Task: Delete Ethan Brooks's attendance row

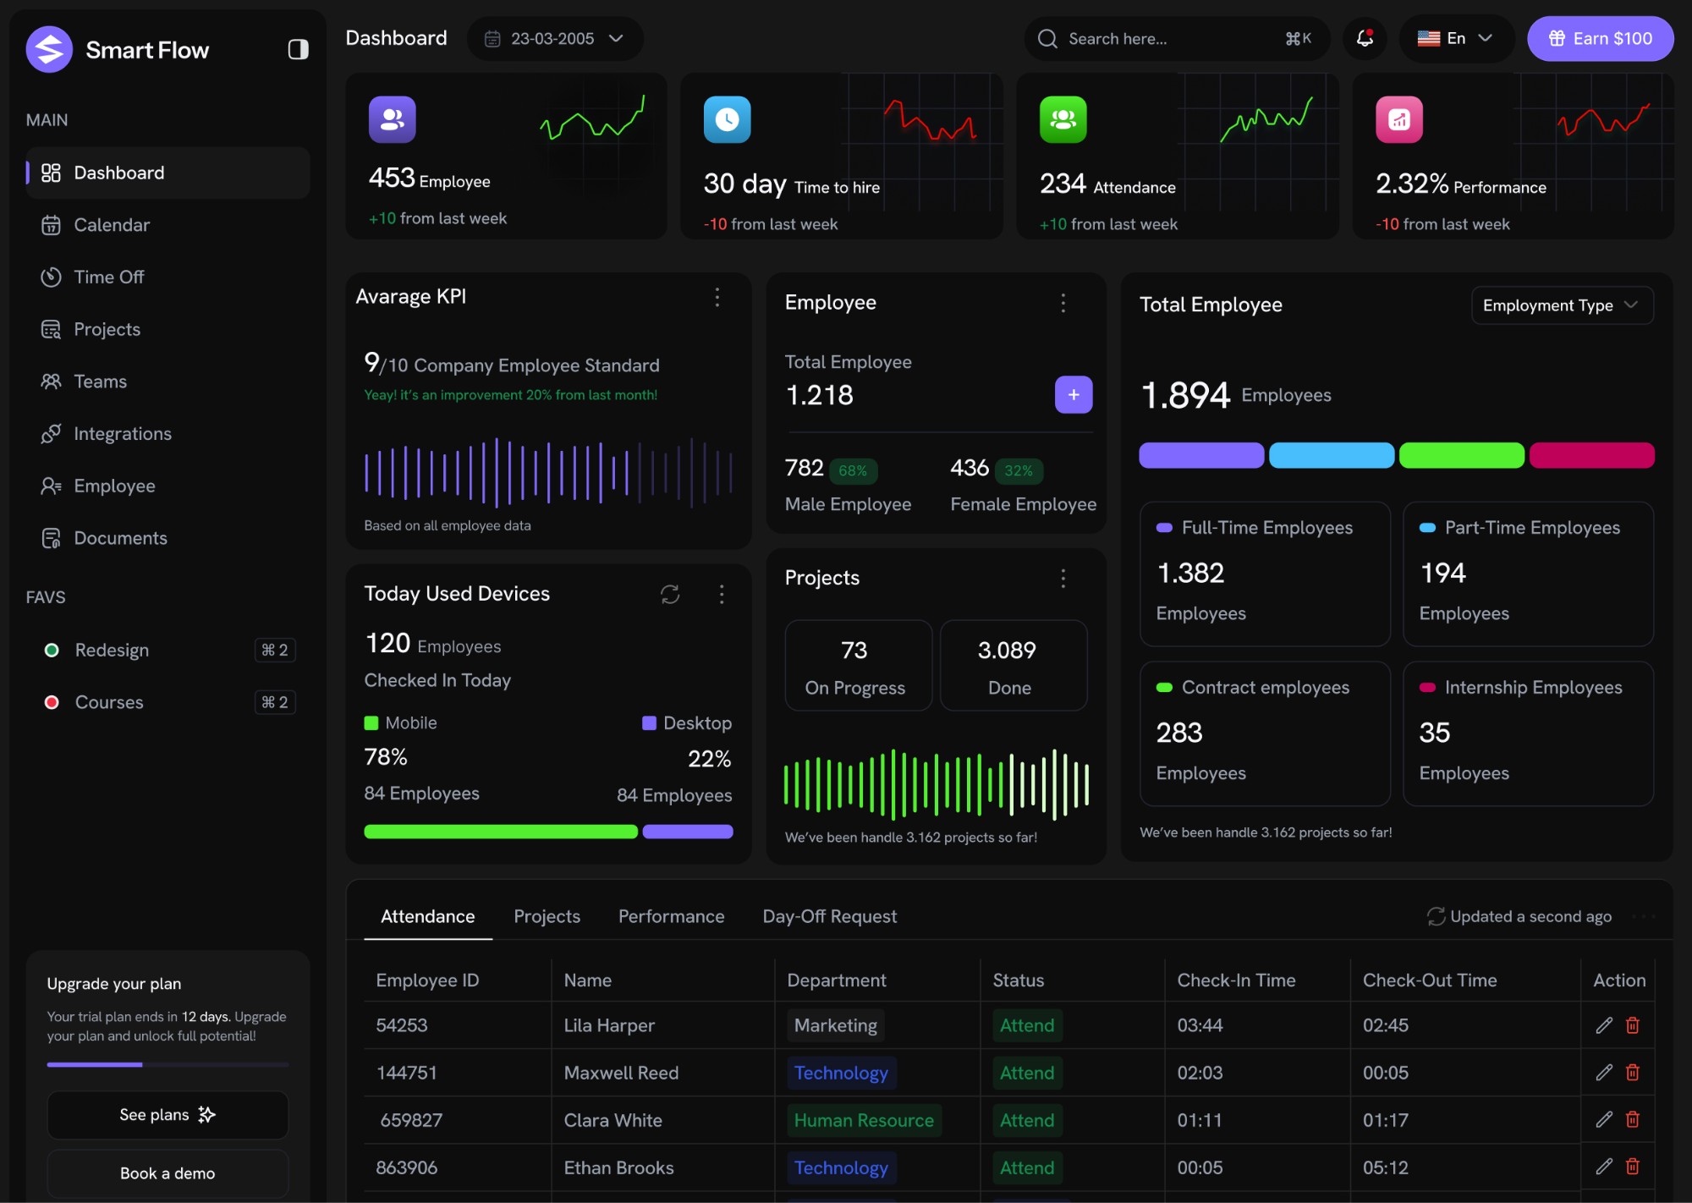Action: (x=1633, y=1167)
